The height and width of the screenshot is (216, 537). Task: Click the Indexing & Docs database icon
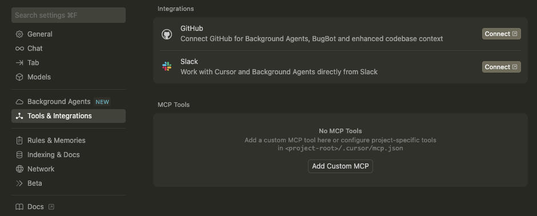coord(19,155)
